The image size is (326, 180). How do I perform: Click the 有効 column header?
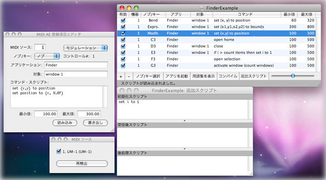point(123,14)
